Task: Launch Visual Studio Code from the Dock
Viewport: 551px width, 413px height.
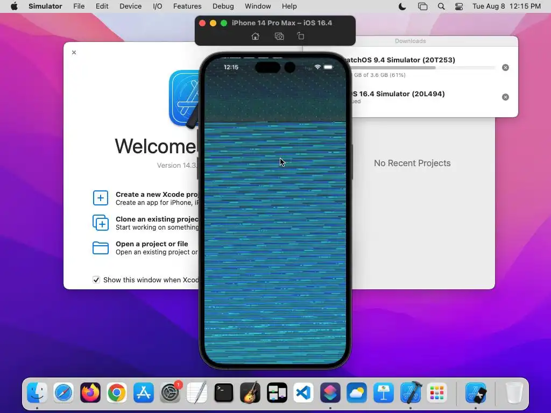Action: pyautogui.click(x=303, y=392)
